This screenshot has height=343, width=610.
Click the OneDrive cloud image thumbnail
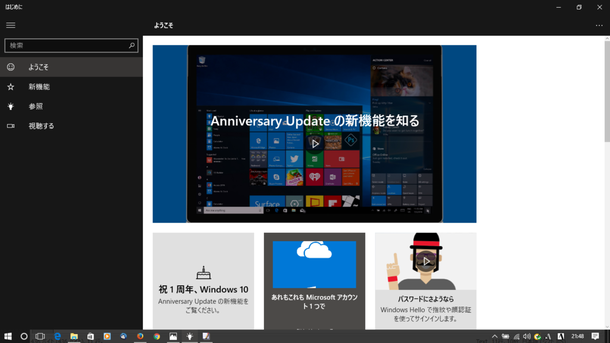coord(315,264)
